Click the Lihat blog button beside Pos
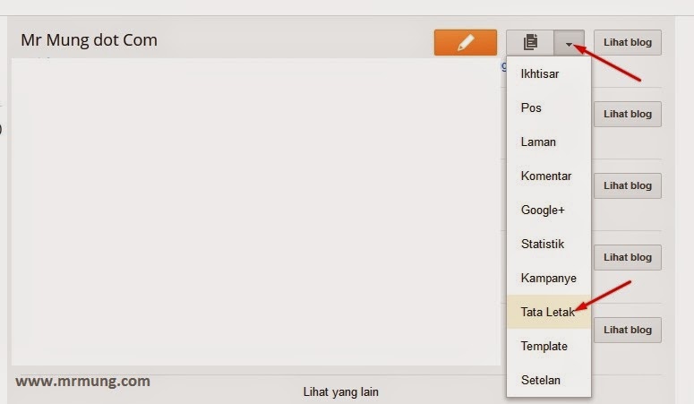This screenshot has height=404, width=694. (627, 115)
